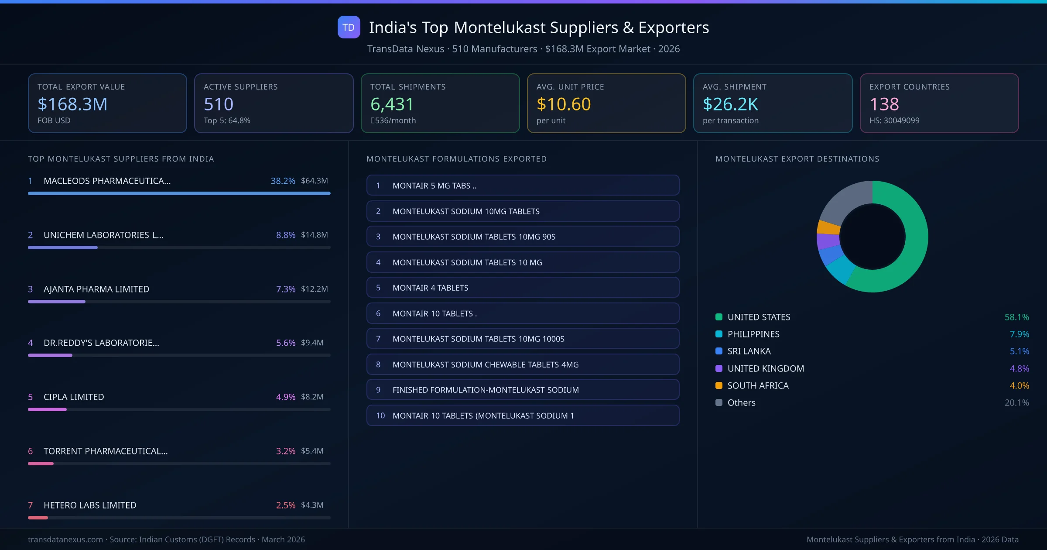Select the MONTELUKAST EXPORT DESTINATIONS section header
The height and width of the screenshot is (550, 1047).
tap(797, 159)
